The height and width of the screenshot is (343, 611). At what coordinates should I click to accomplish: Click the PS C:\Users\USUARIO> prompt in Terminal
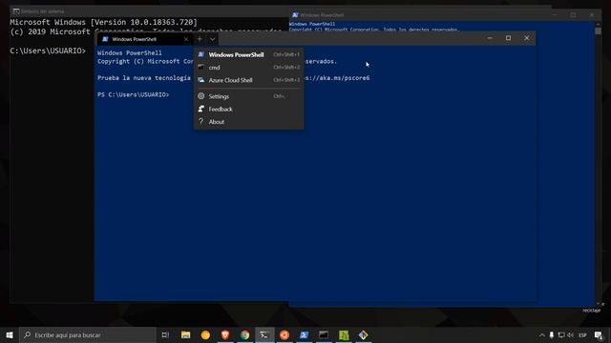click(x=134, y=94)
